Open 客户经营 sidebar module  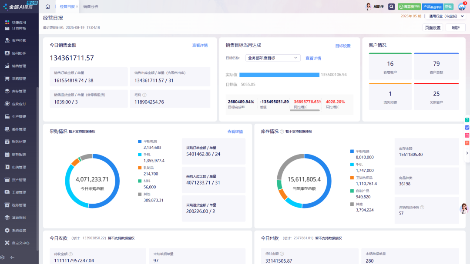(x=16, y=40)
